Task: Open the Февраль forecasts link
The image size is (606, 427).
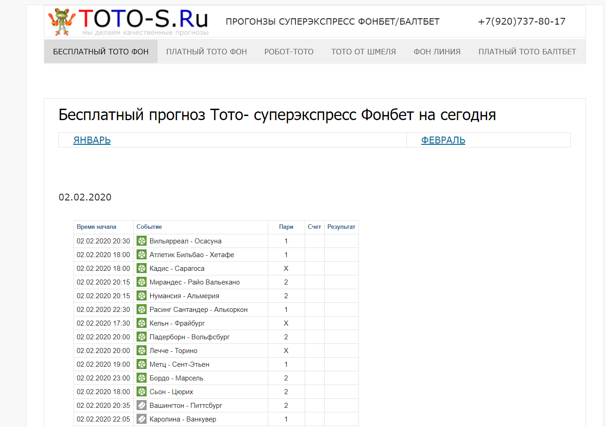Action: tap(443, 140)
